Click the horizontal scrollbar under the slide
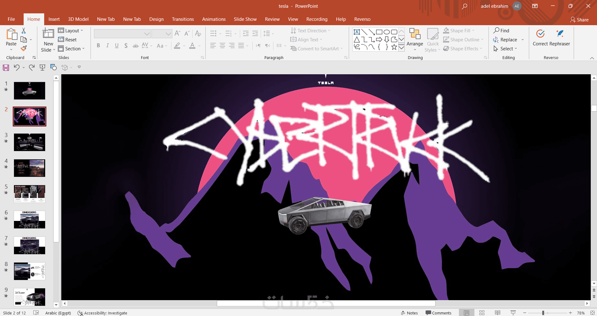597x316 pixels. (x=326, y=303)
